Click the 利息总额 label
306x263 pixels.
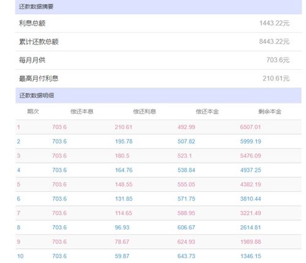pyautogui.click(x=32, y=23)
